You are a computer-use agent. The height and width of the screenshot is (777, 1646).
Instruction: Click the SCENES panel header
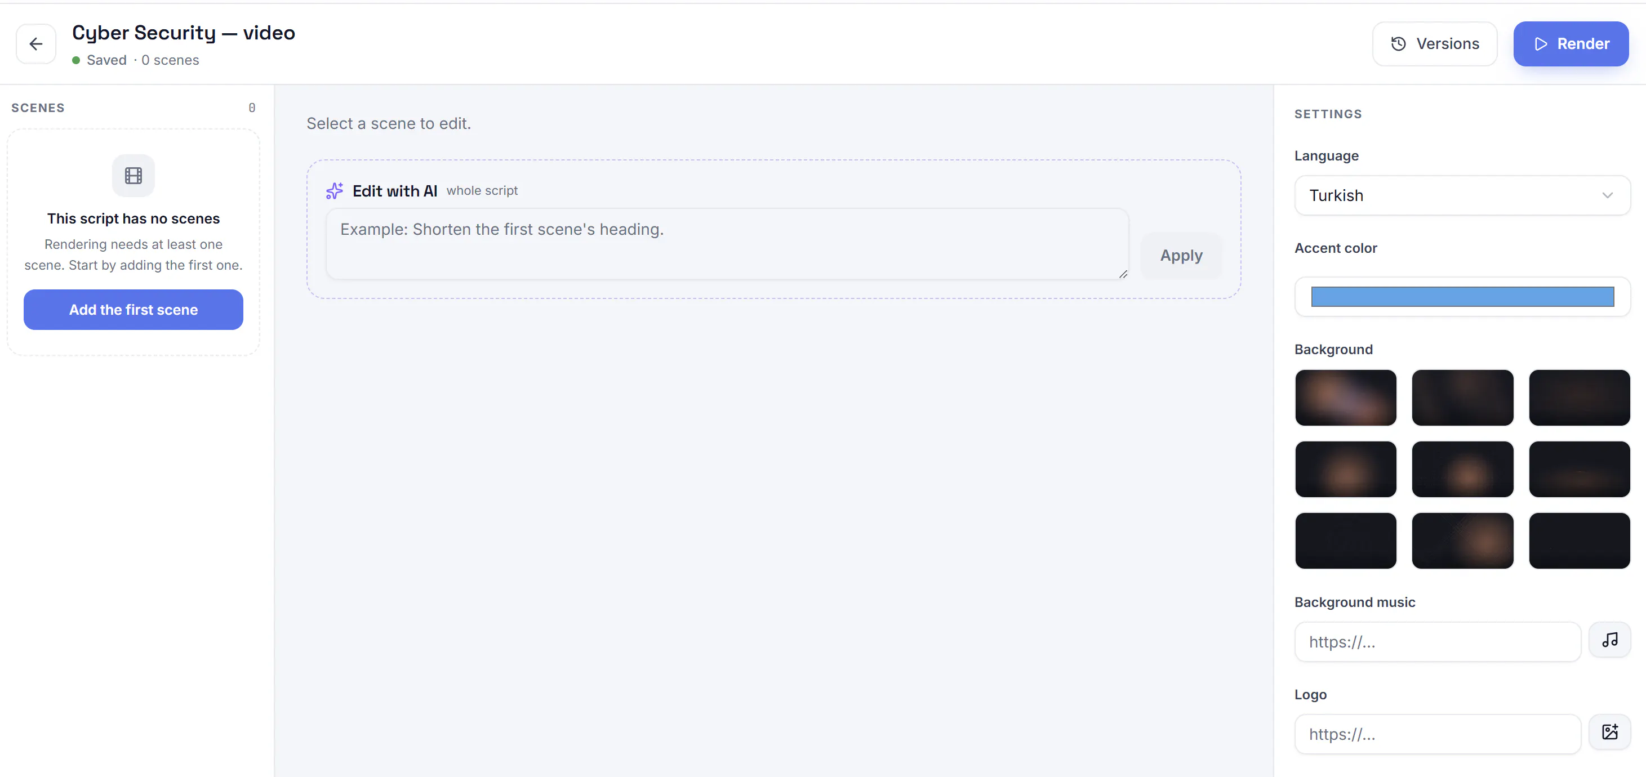[x=38, y=108]
